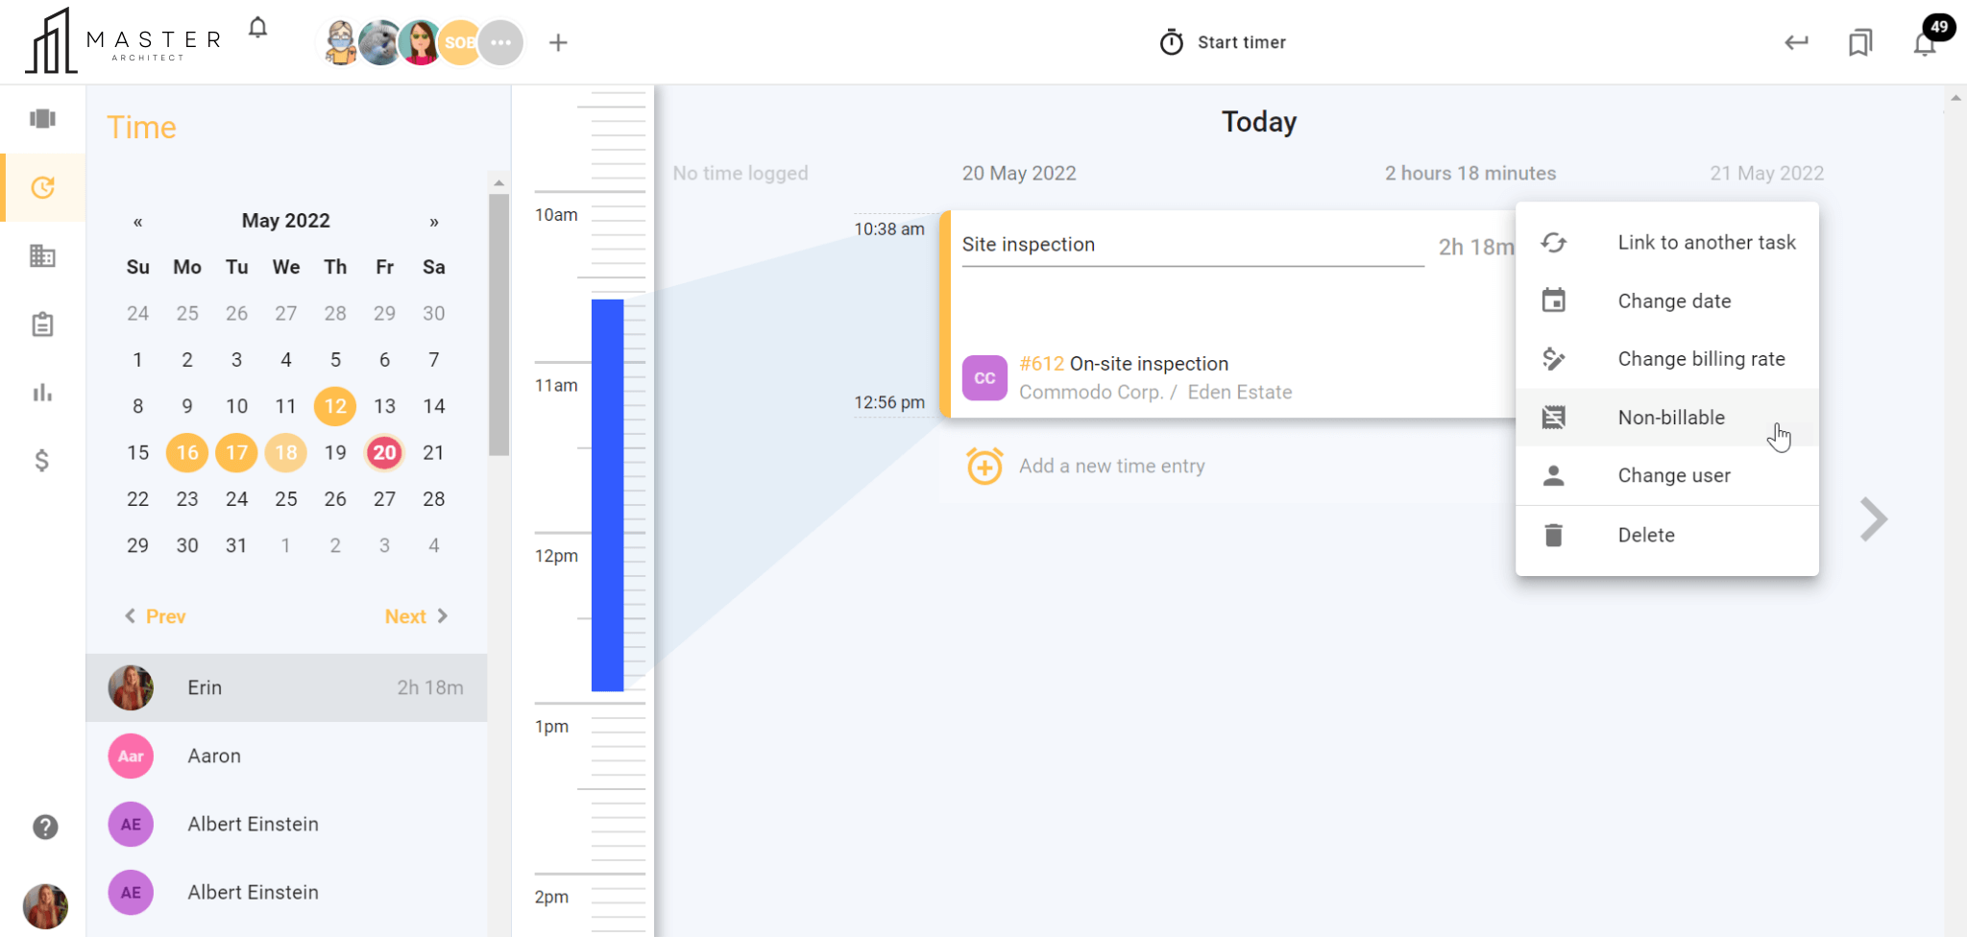The height and width of the screenshot is (937, 1967).
Task: Select May 17 in the calendar
Action: tap(237, 452)
